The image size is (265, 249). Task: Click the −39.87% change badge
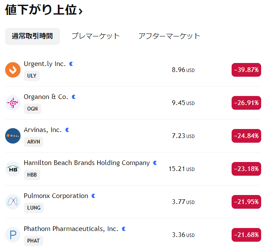click(246, 70)
